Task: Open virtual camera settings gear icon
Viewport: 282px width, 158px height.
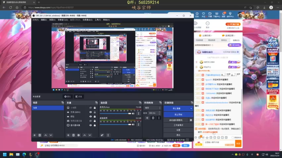Action: (191, 120)
